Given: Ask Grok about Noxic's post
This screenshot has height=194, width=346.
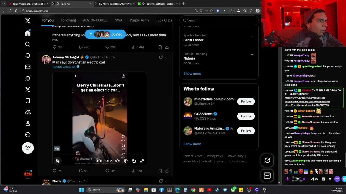Looking at the screenshot, I should point(161,181).
